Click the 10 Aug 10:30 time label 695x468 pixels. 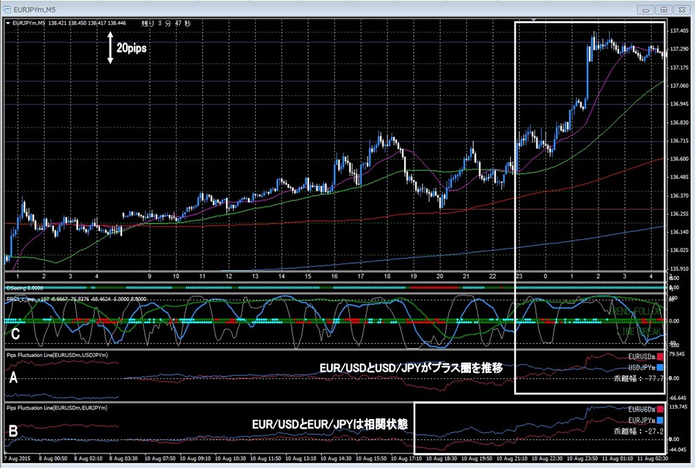231,458
